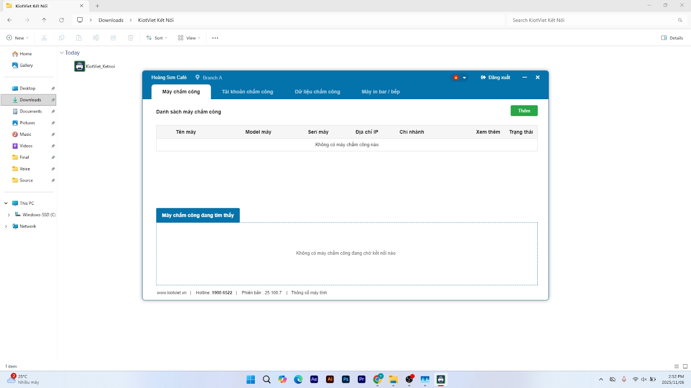
Task: Click the green Thêm button
Action: [x=524, y=111]
